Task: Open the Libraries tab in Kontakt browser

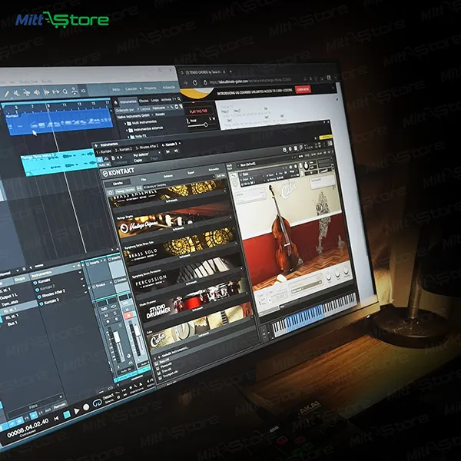Action: click(118, 183)
